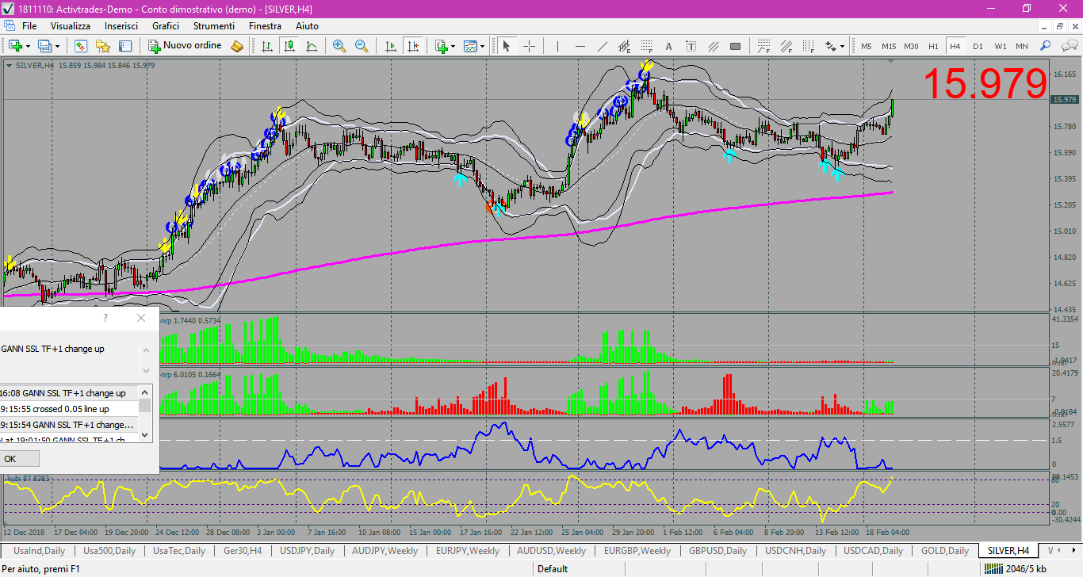This screenshot has height=577, width=1083.
Task: Toggle the Terminal window icon
Action: 125,46
